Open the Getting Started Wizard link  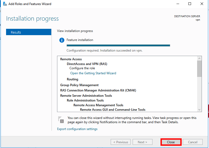93,73
